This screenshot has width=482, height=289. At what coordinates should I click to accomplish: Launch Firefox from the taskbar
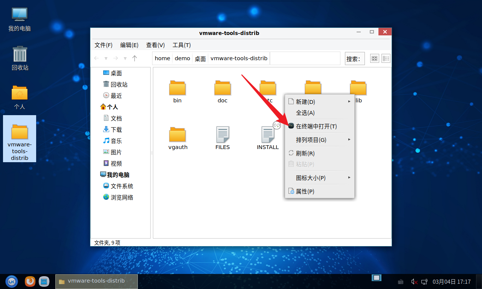click(30, 281)
